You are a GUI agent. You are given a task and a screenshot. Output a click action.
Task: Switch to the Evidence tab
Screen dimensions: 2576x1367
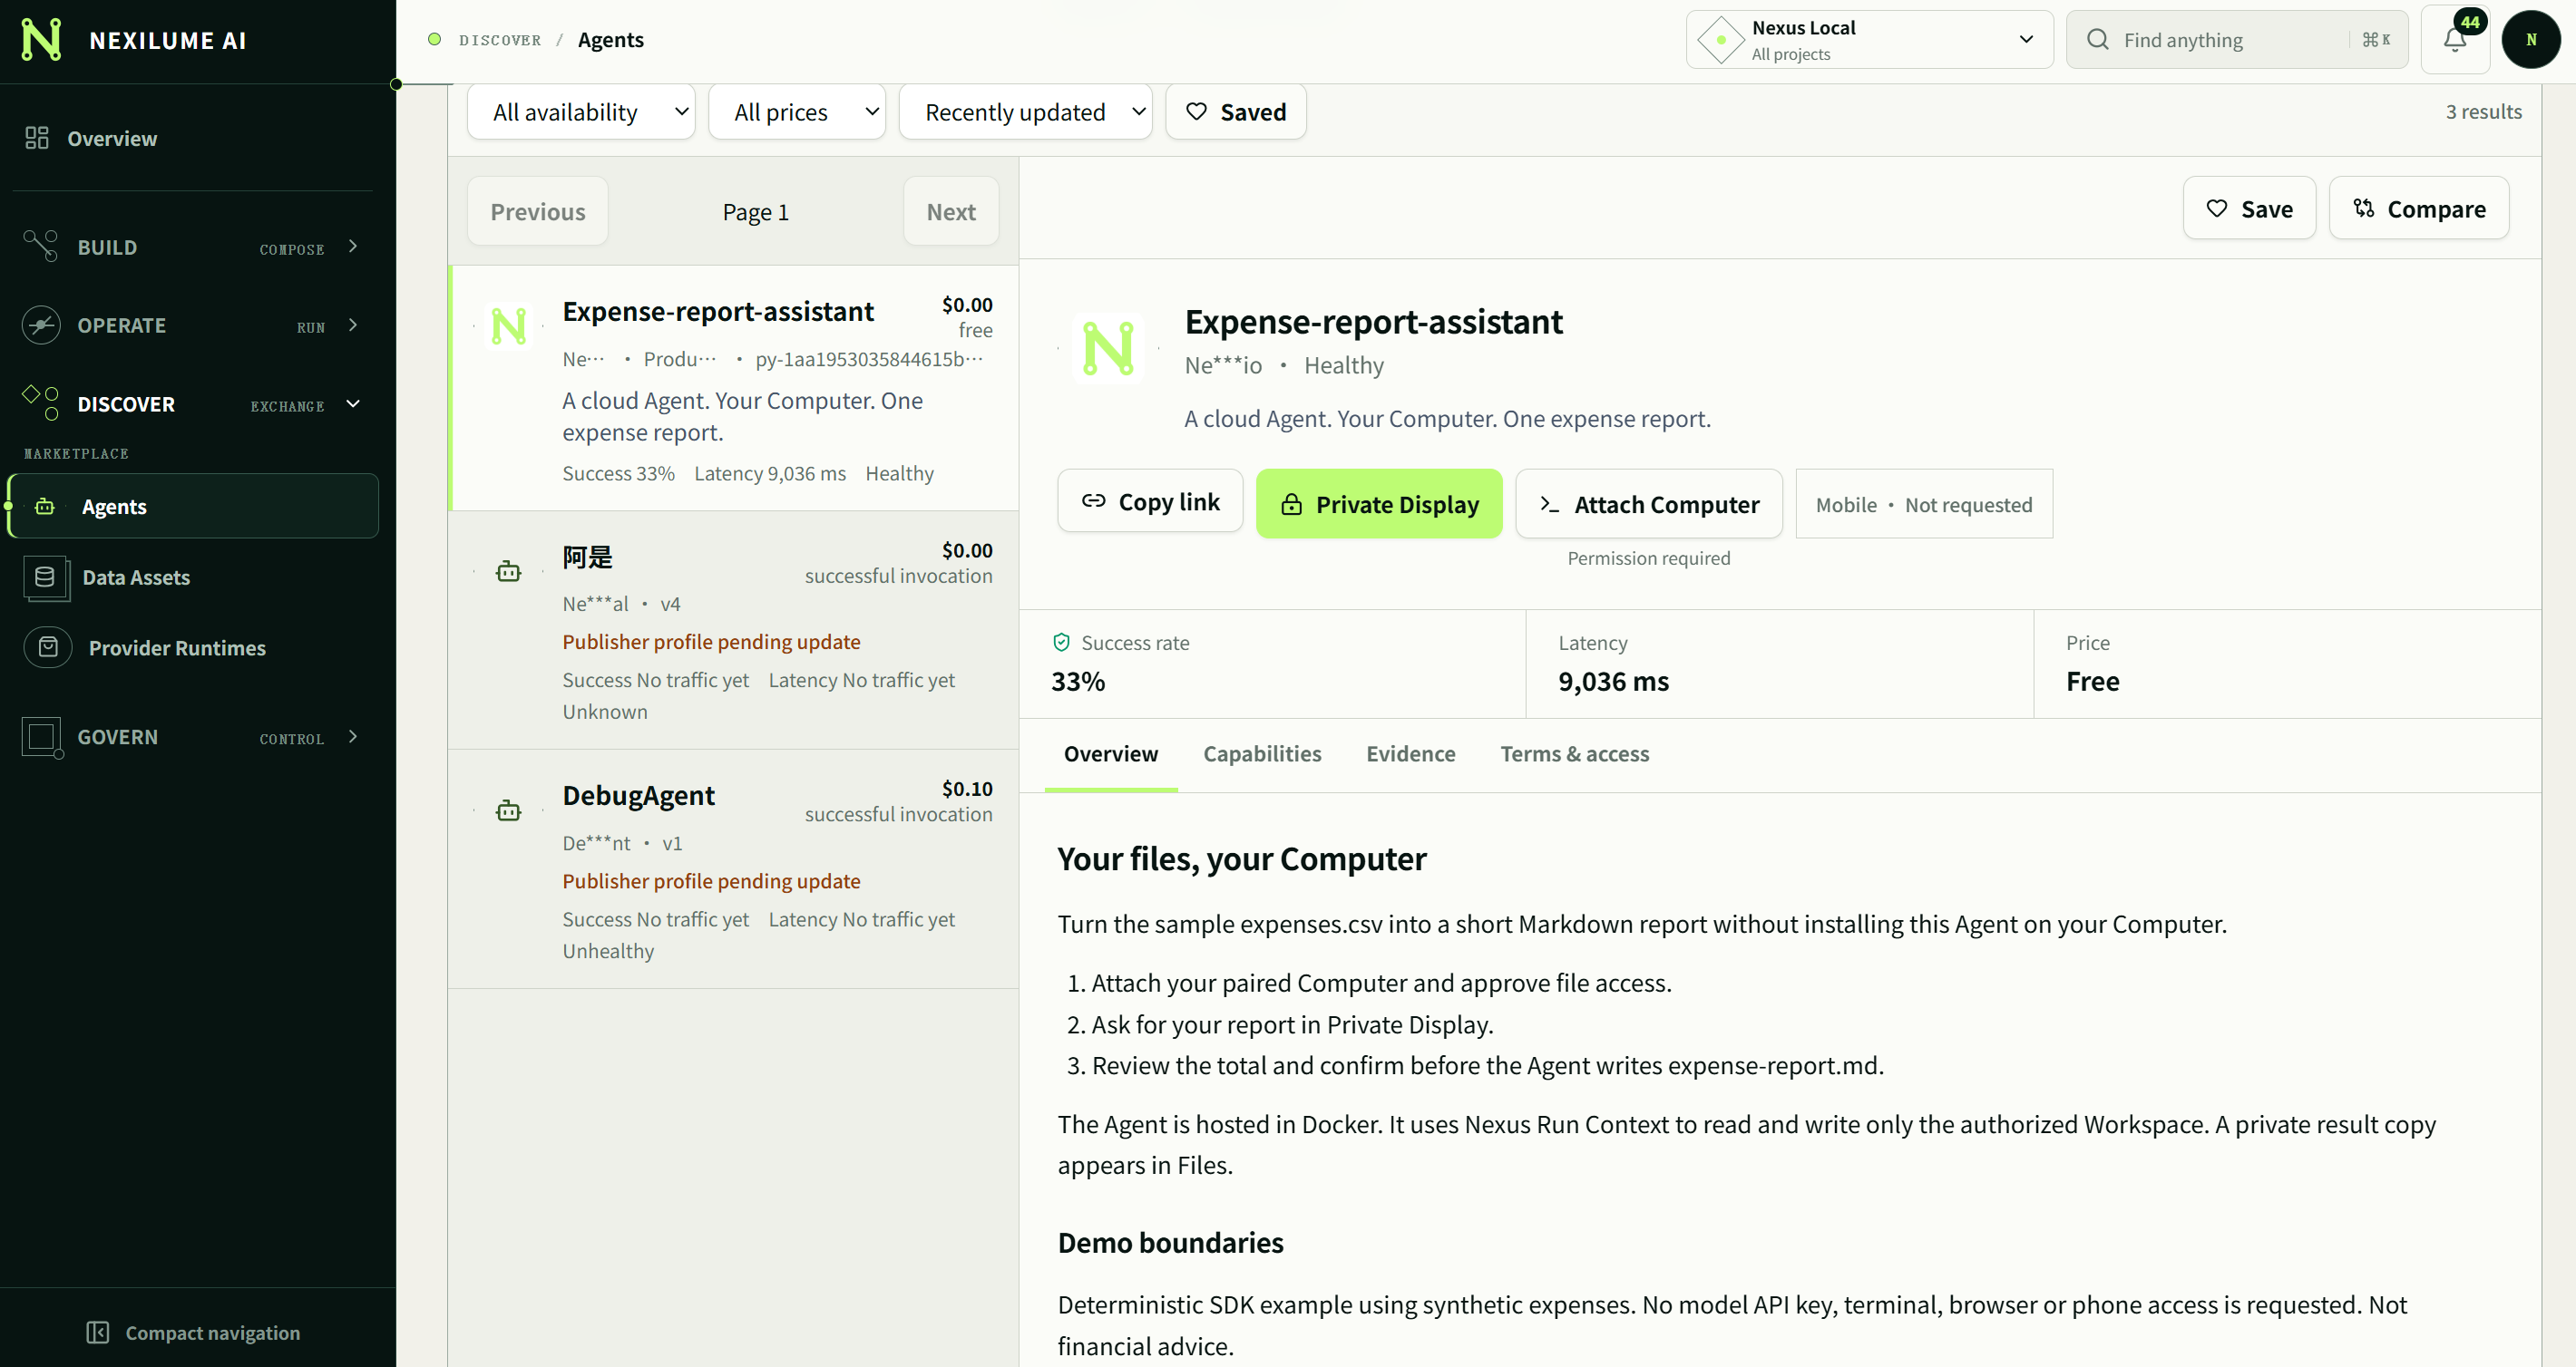[1410, 753]
